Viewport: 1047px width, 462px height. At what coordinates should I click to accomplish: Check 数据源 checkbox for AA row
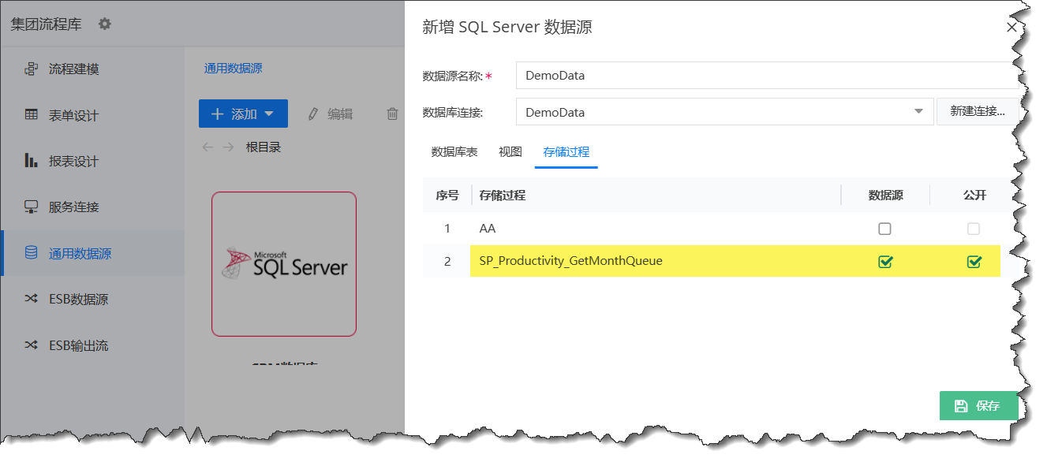point(884,229)
